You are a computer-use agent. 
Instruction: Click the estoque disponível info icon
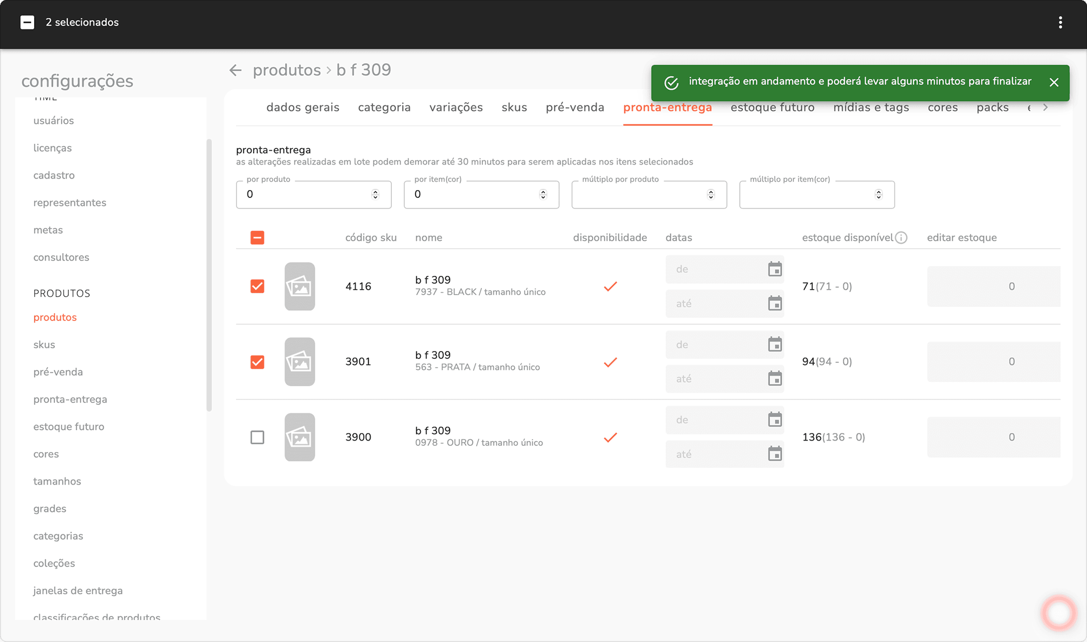tap(901, 238)
